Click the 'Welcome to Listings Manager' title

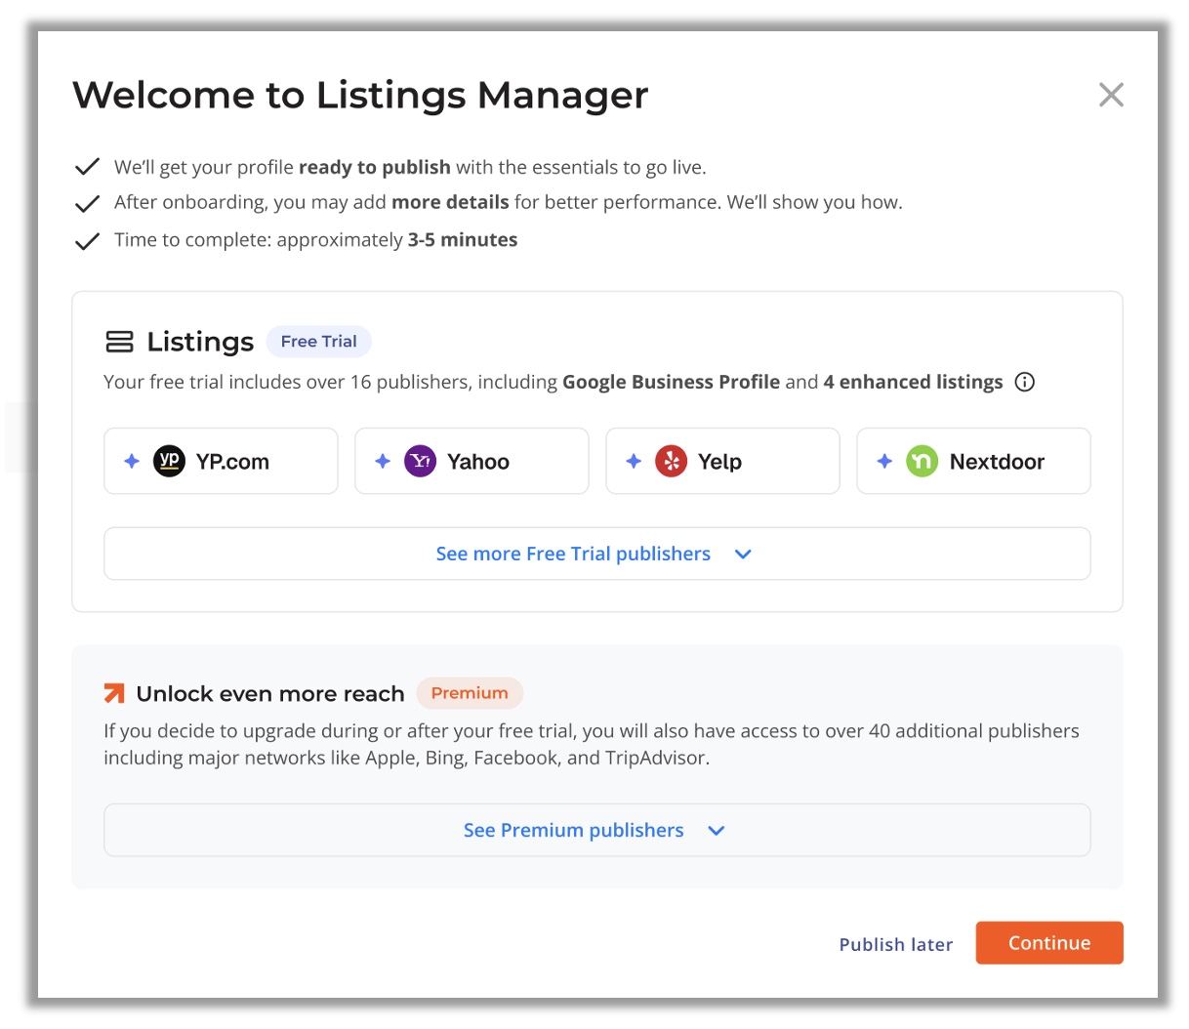pos(360,96)
